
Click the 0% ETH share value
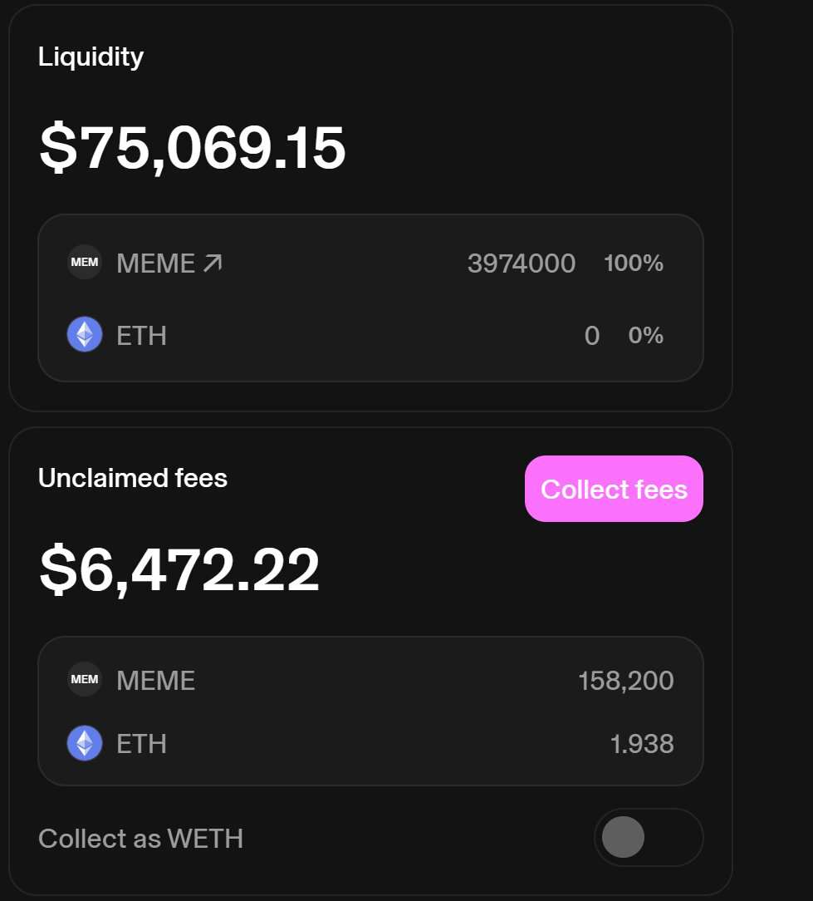coord(646,335)
